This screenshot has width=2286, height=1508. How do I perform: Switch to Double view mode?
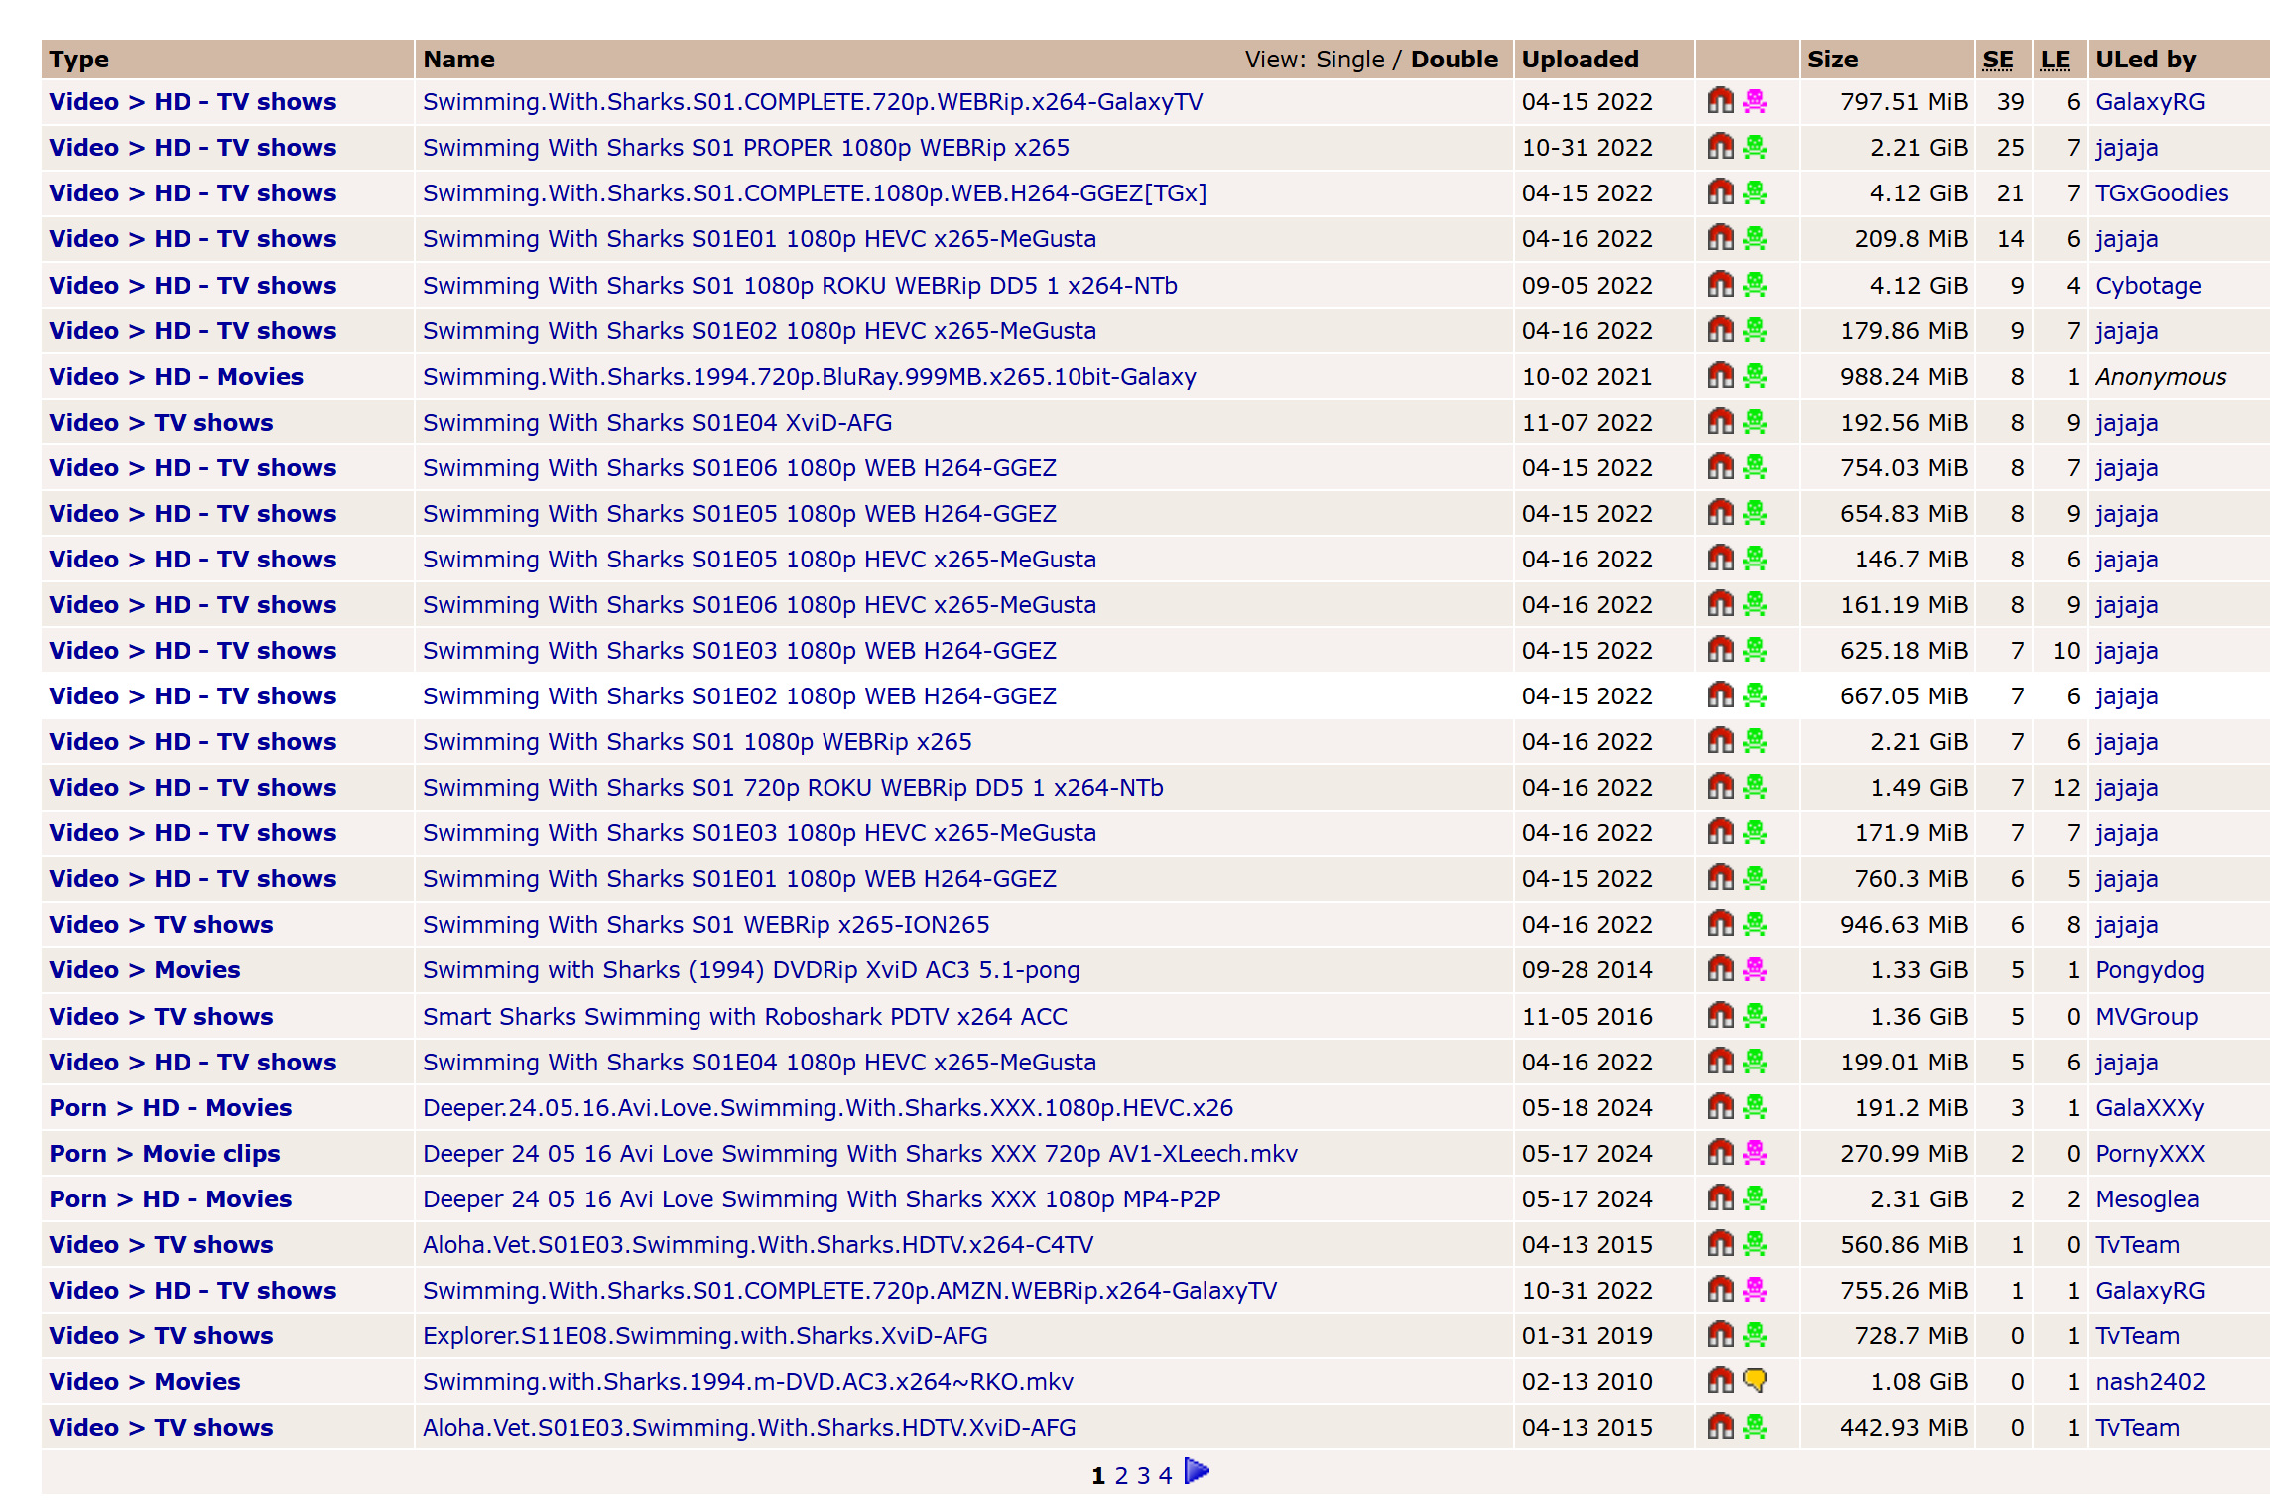[x=1454, y=60]
